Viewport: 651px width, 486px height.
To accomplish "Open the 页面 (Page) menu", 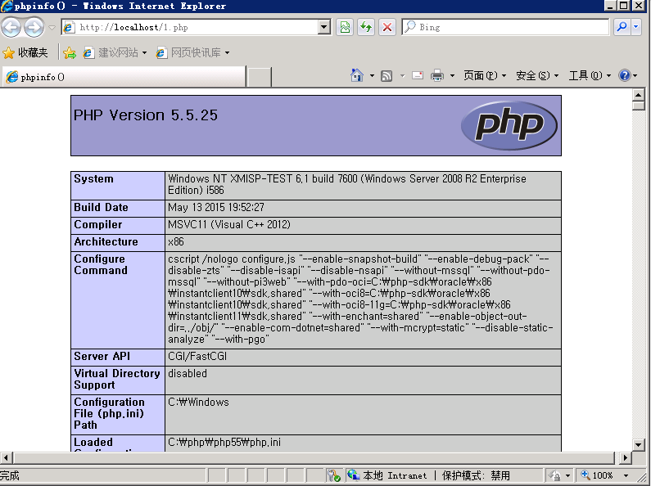I will (480, 75).
